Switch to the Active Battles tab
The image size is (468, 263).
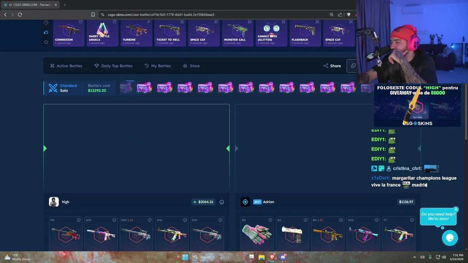pos(66,66)
